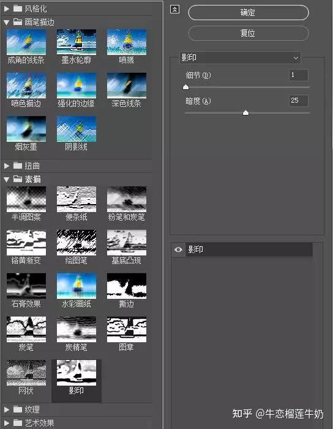This screenshot has height=429, width=333.
Task: Toggle eye visibility of 影印 effect layer
Action: tap(178, 249)
